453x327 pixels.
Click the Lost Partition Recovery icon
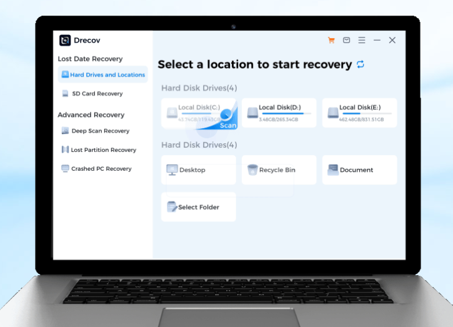65,149
